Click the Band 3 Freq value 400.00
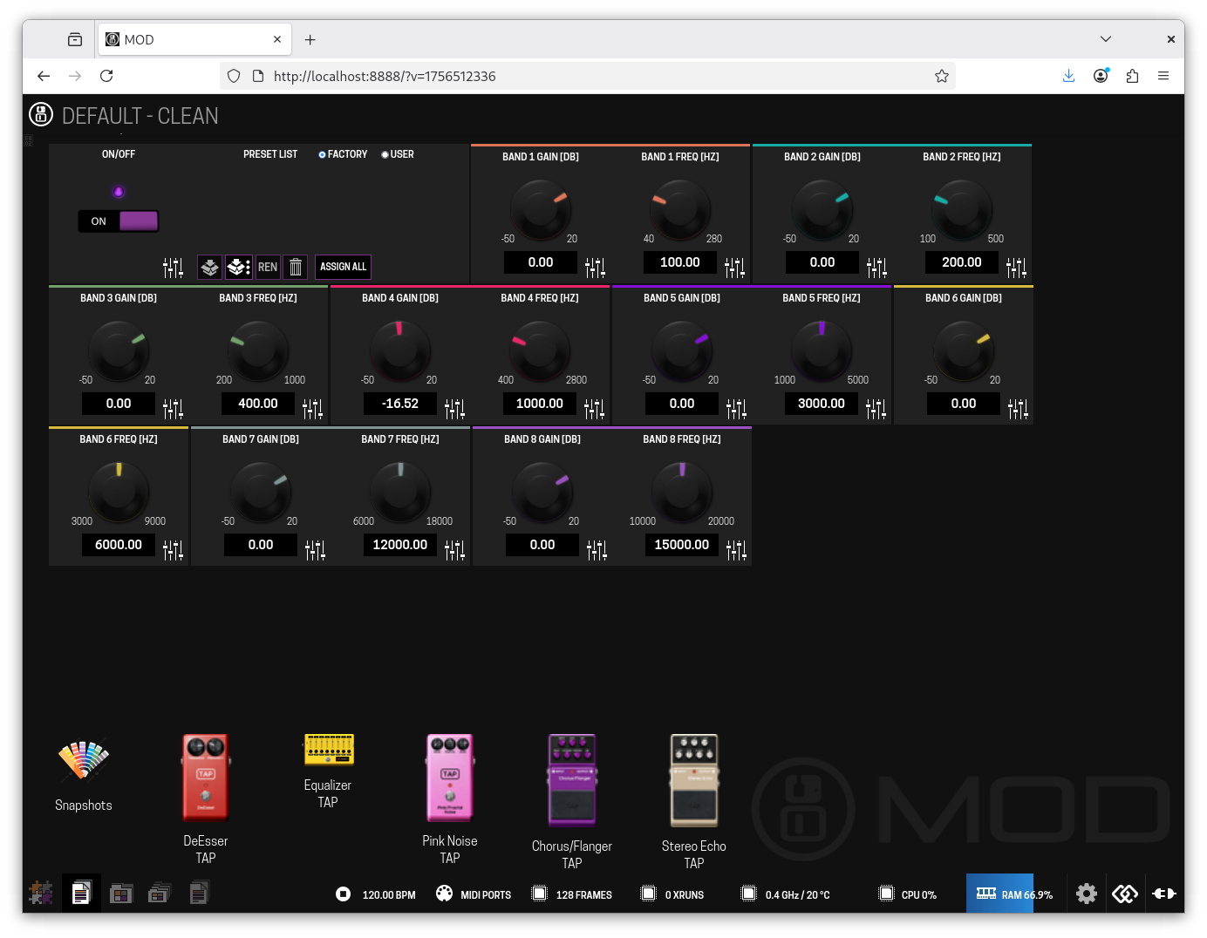The image size is (1207, 938). click(x=258, y=404)
